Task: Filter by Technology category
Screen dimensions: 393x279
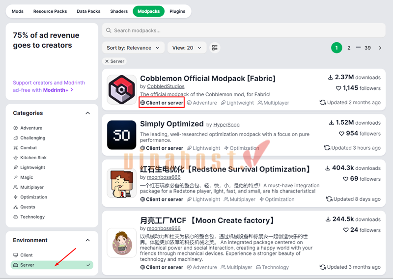Action: pyautogui.click(x=29, y=217)
